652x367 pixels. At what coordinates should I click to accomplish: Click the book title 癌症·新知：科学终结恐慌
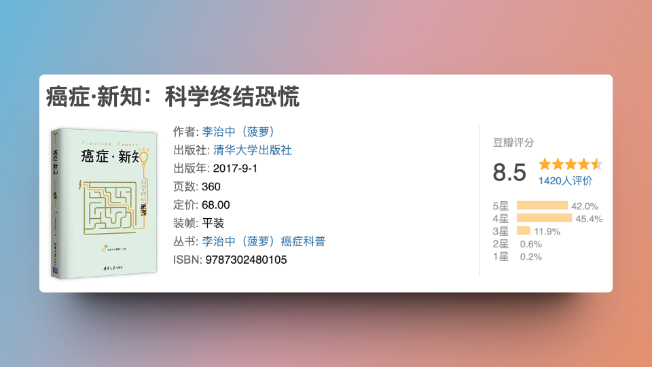(173, 98)
